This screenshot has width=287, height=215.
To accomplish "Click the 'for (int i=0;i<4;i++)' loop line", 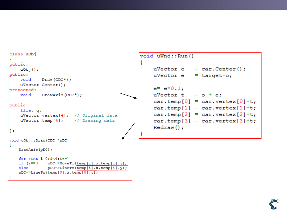I will click(44, 158).
